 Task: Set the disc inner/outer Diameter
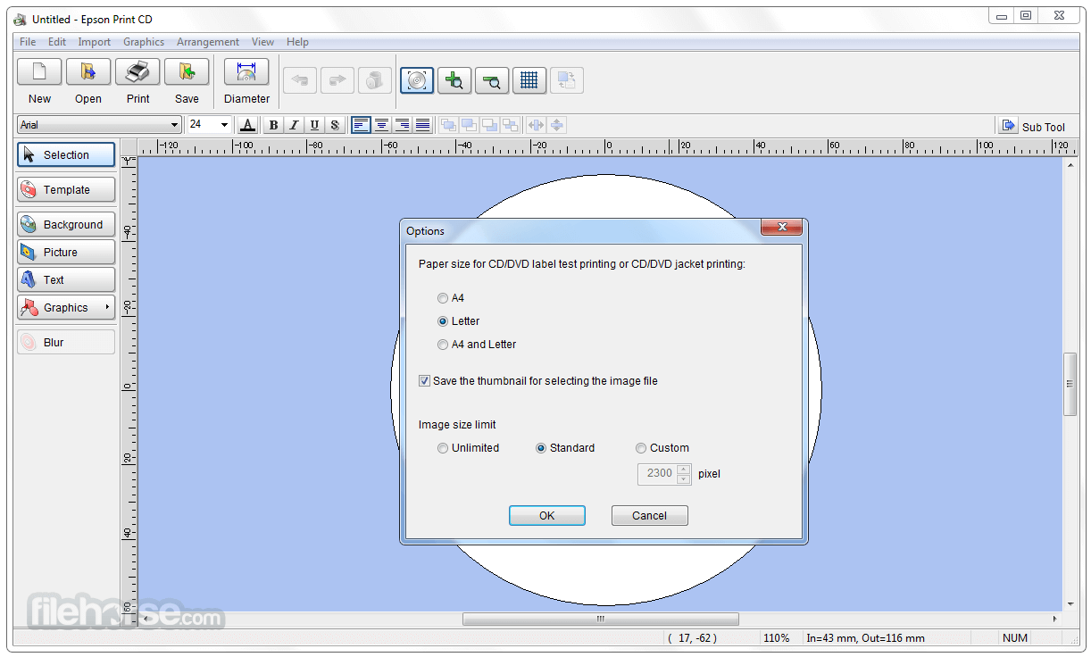tap(246, 71)
